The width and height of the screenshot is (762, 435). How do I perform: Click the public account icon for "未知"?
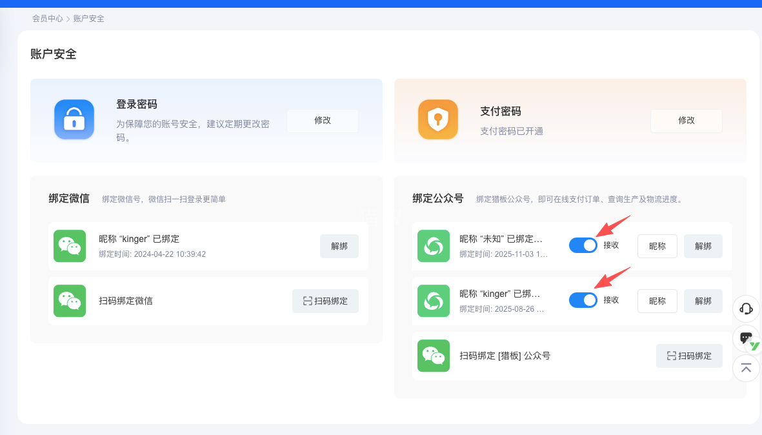pos(434,246)
